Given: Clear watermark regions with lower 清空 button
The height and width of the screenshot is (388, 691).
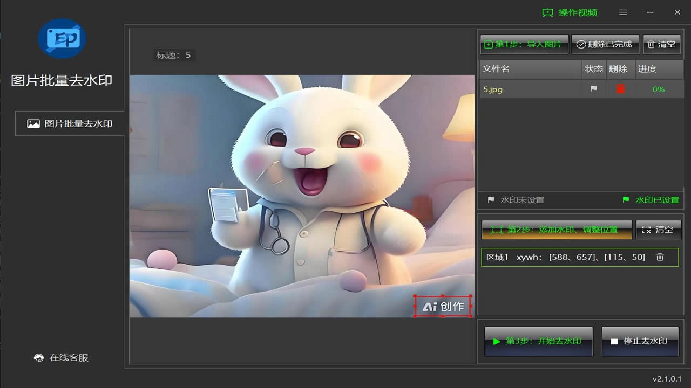Looking at the screenshot, I should coord(658,230).
